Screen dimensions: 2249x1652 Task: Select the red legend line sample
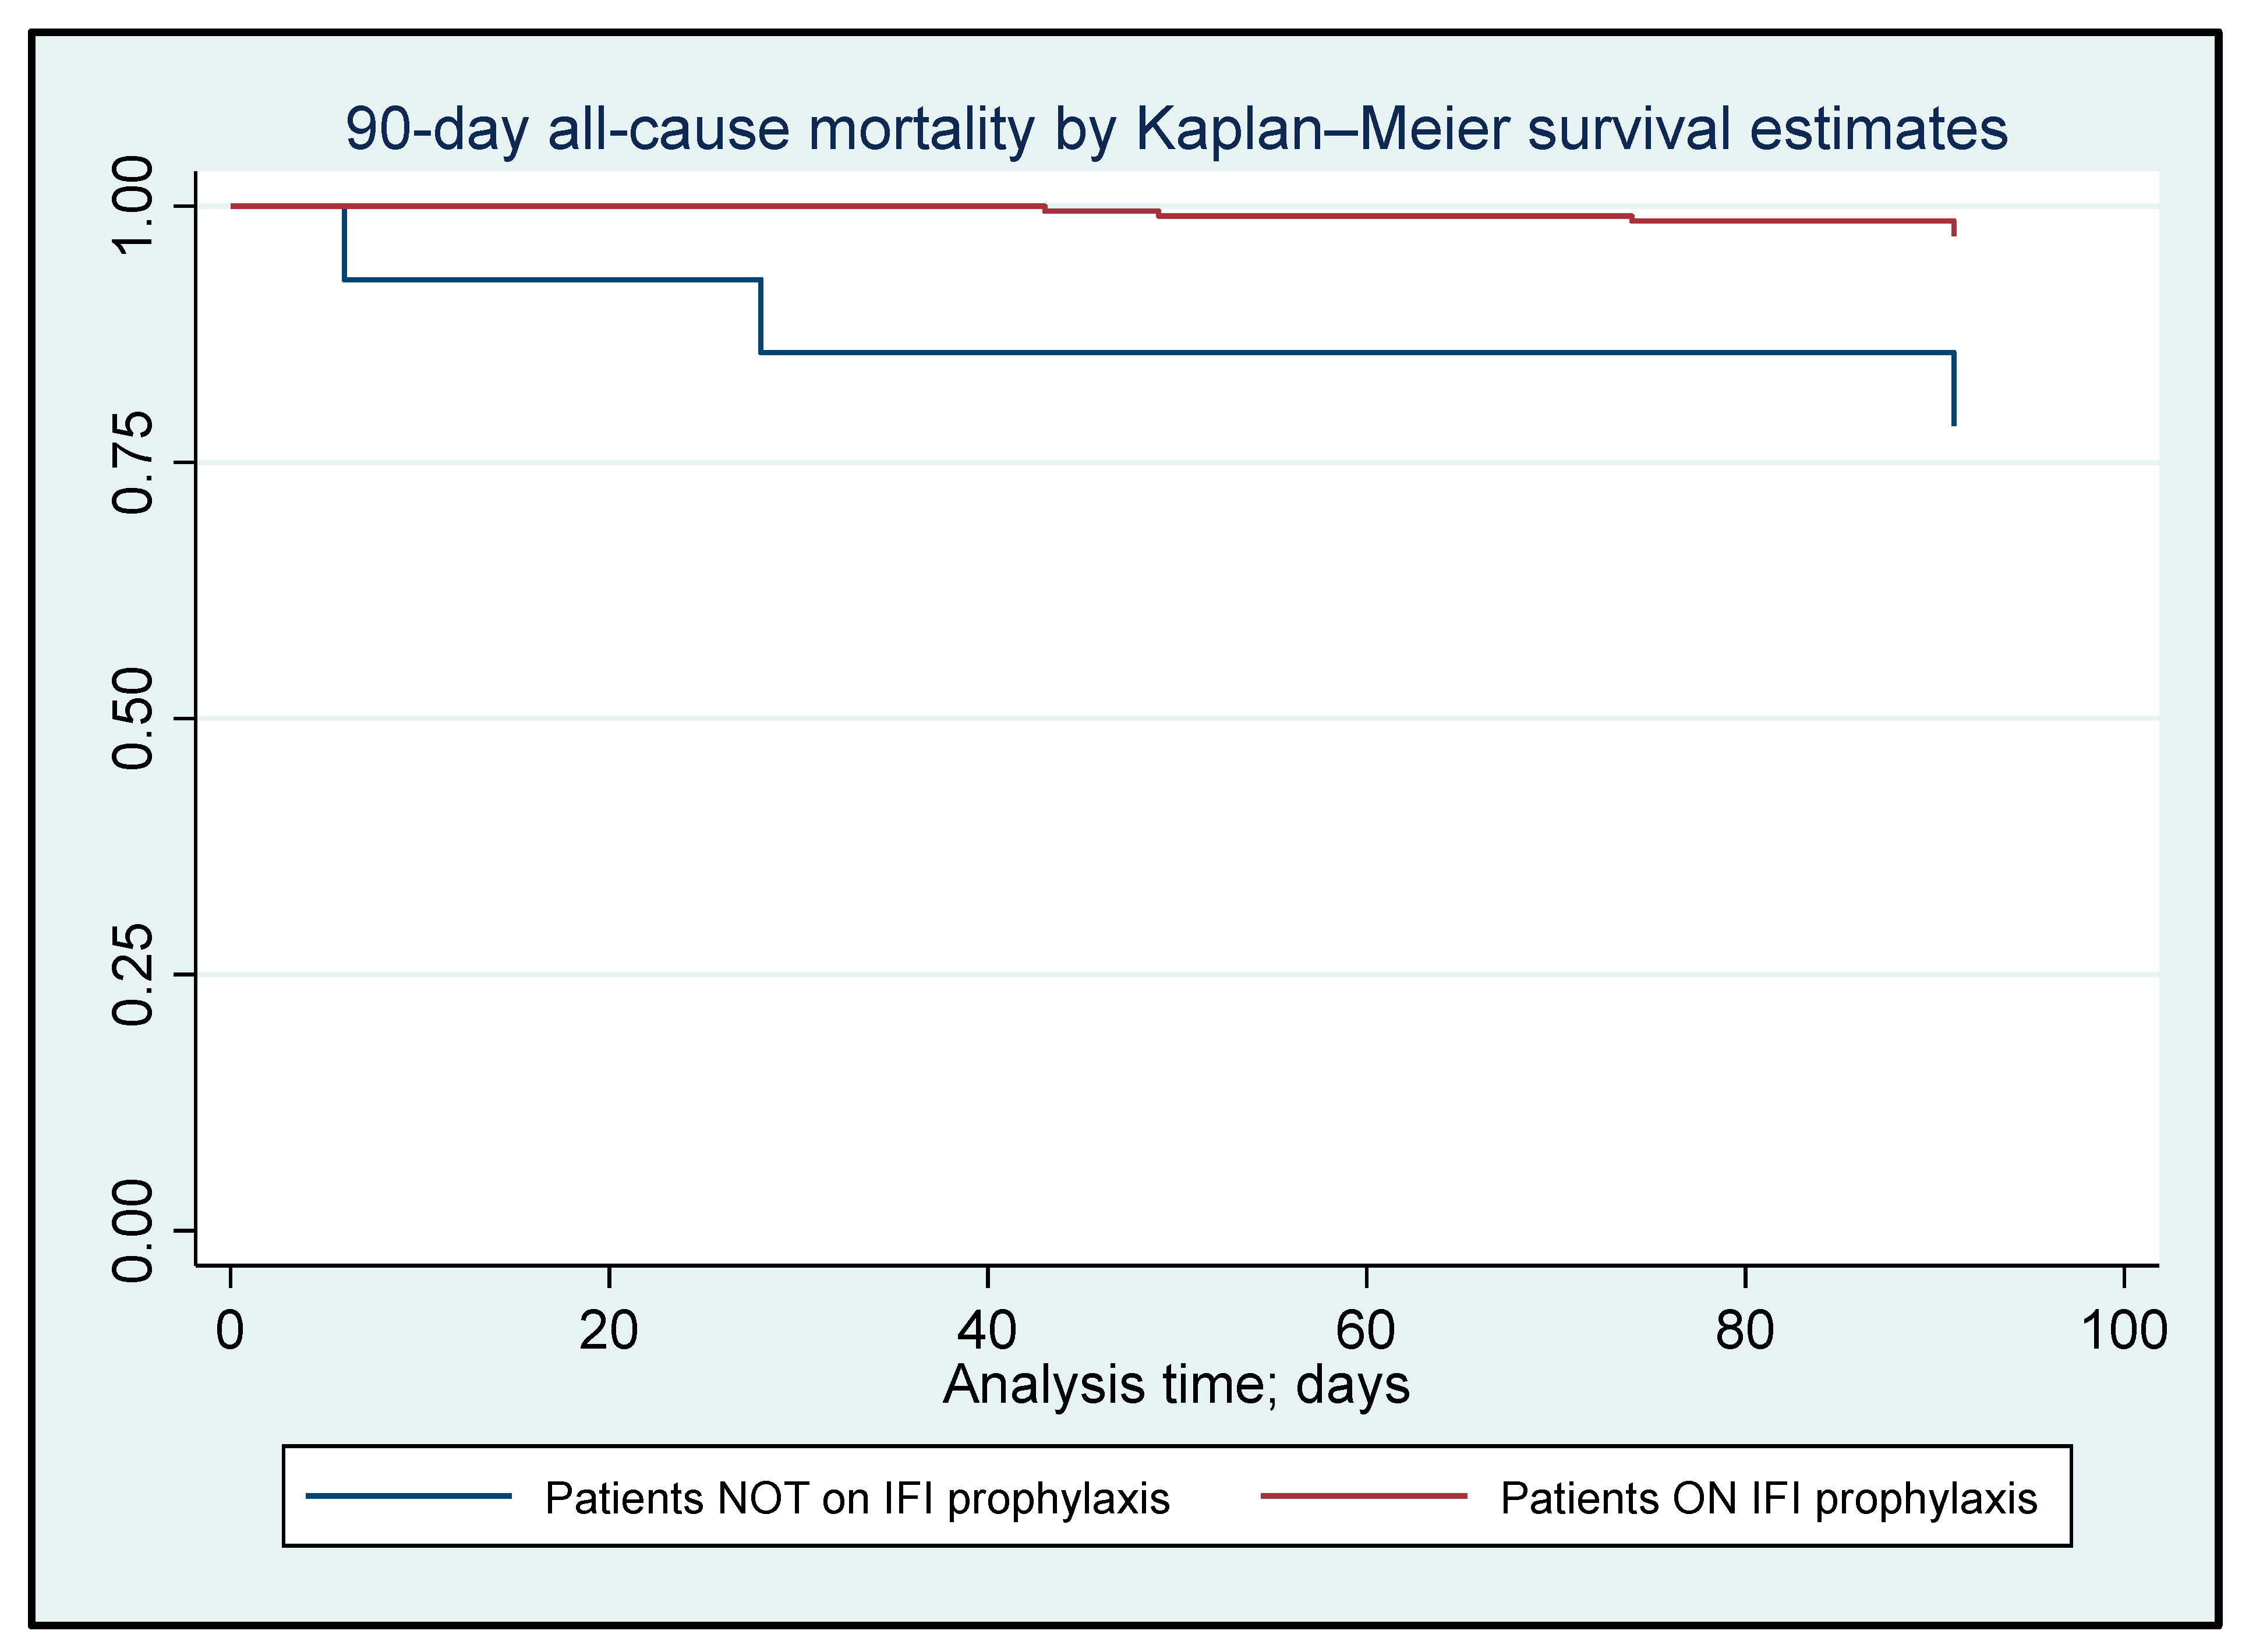[1363, 1497]
